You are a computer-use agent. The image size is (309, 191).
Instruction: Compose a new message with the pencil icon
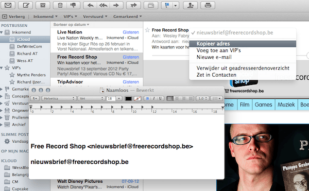(25, 5)
